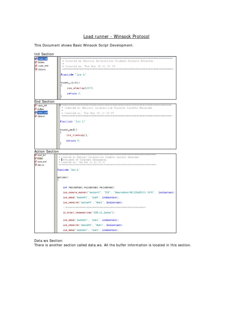Image resolution: width=233 pixels, height=311 pixels.
Task: Click the lrs_send line with buf2
Action: 91,220
